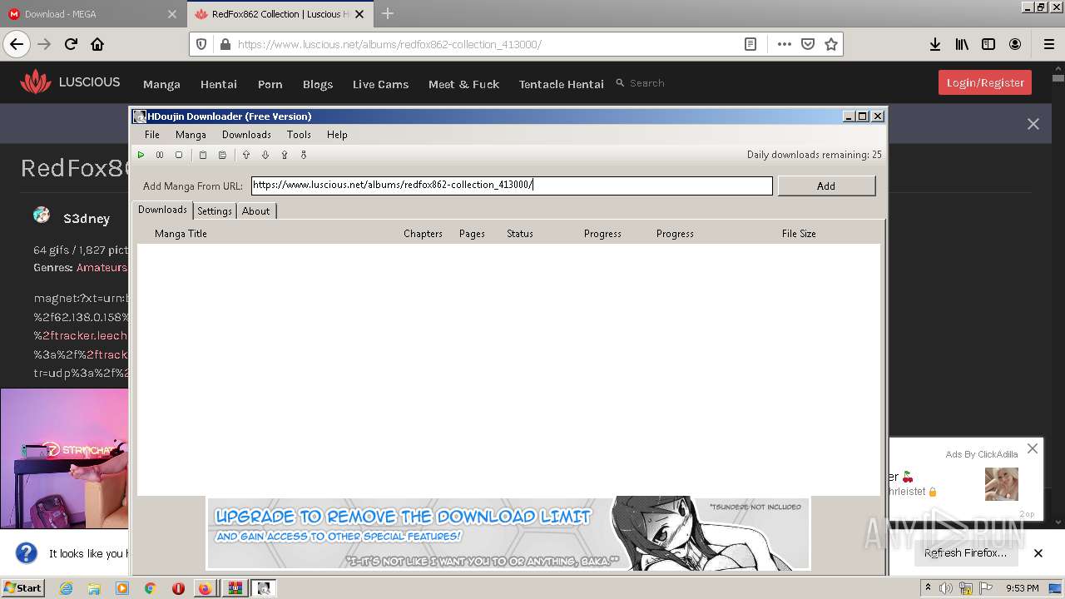Pause downloads in HDoujin toolbar
Image resolution: width=1065 pixels, height=599 pixels.
click(160, 155)
